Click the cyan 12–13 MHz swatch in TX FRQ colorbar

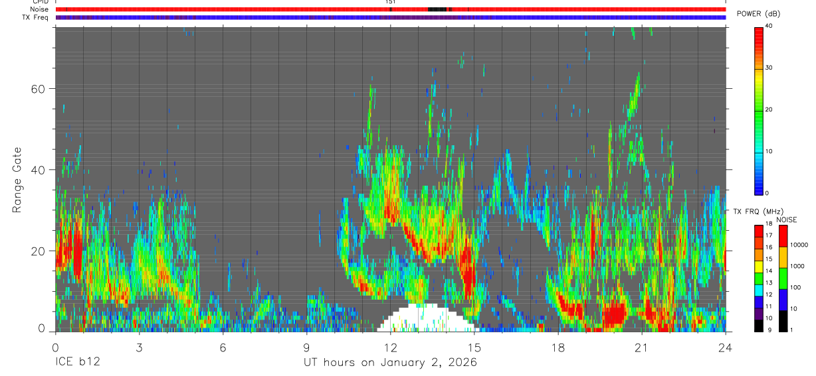(x=759, y=290)
